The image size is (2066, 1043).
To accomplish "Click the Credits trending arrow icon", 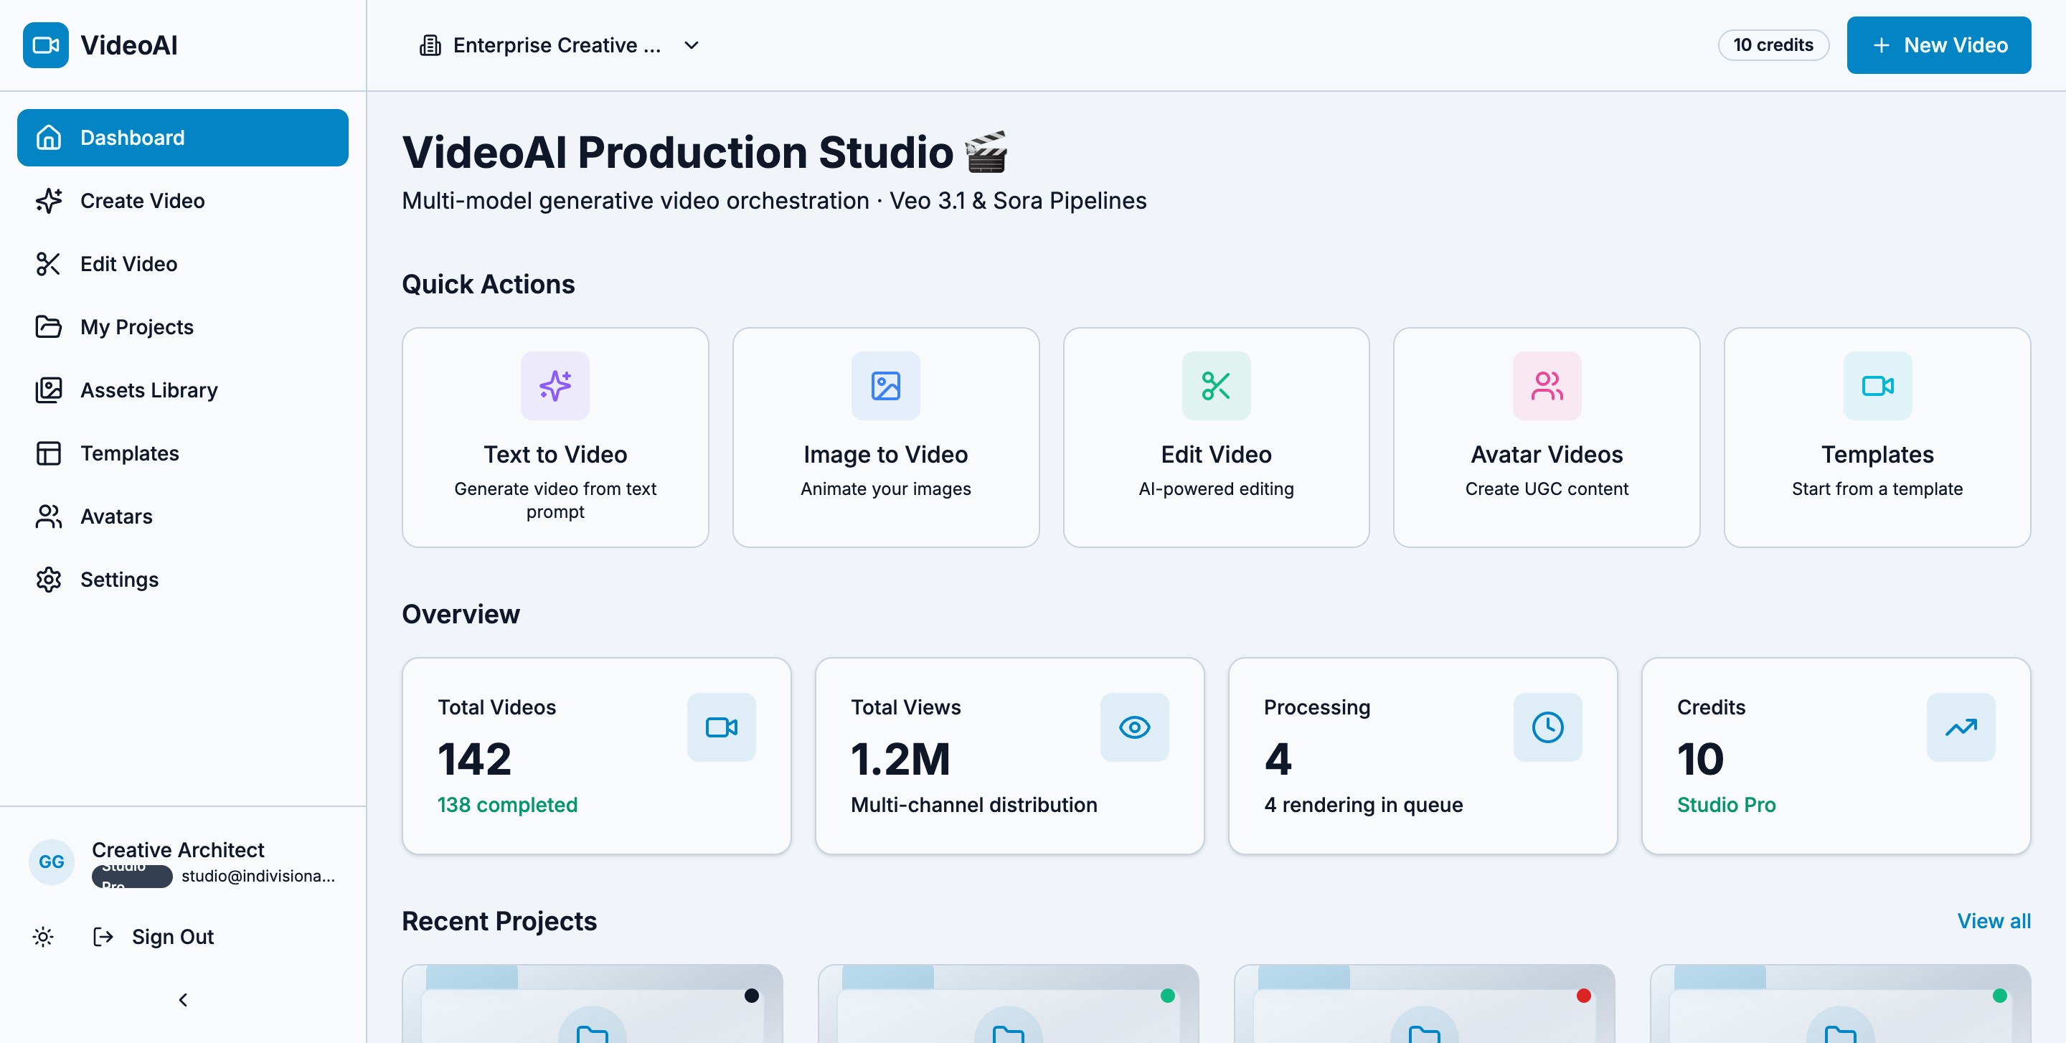I will (x=1960, y=727).
